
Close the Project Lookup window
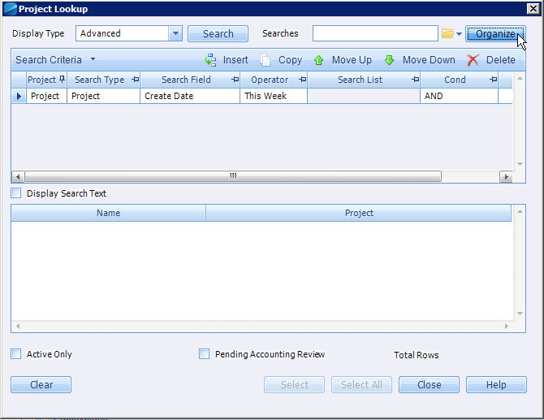533,9
